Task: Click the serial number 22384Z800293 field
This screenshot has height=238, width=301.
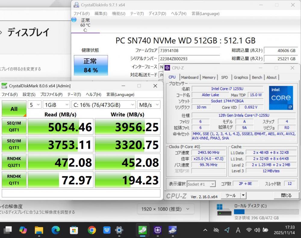Action: pos(189,59)
